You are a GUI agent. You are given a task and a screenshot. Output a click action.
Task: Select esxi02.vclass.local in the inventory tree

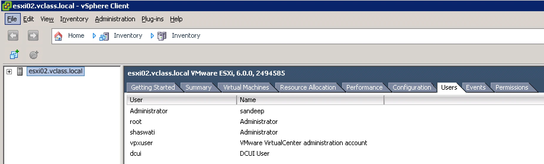[x=56, y=71]
